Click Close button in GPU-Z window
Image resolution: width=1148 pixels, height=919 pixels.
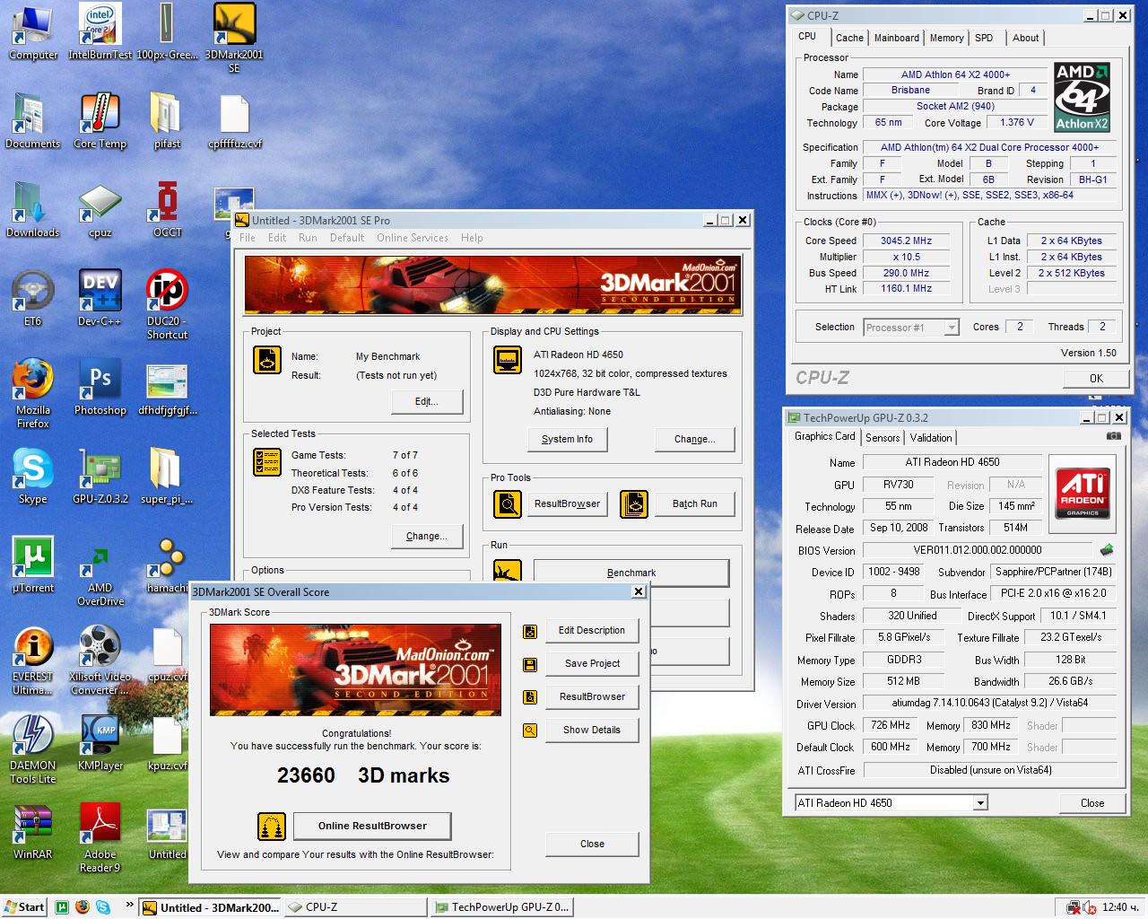click(x=1092, y=803)
